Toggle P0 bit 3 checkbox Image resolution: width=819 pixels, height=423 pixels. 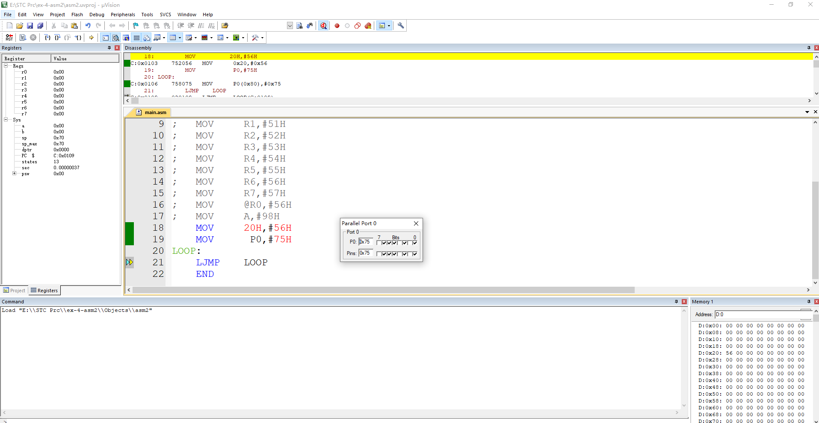coord(399,243)
